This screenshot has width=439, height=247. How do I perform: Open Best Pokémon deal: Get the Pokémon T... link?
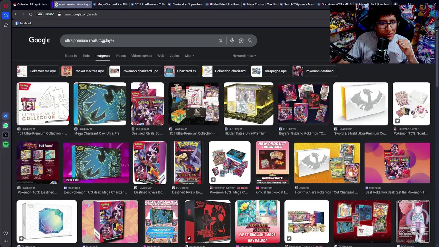(x=396, y=192)
